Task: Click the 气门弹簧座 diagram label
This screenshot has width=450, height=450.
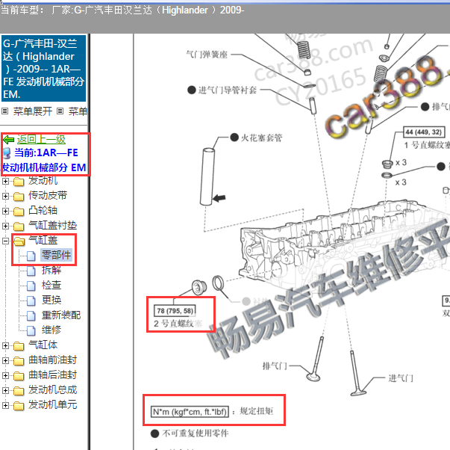Action: [x=207, y=54]
